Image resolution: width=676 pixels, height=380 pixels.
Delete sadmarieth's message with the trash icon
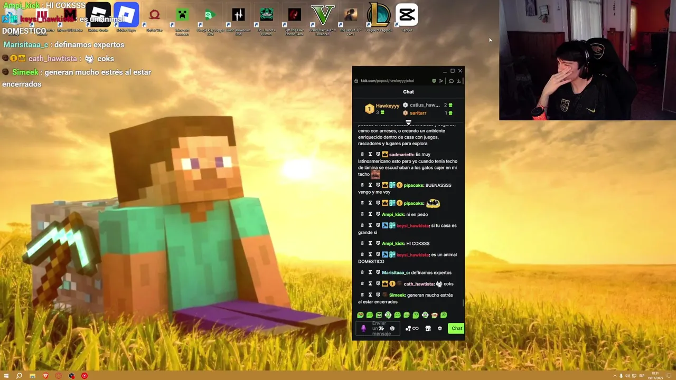pos(362,155)
